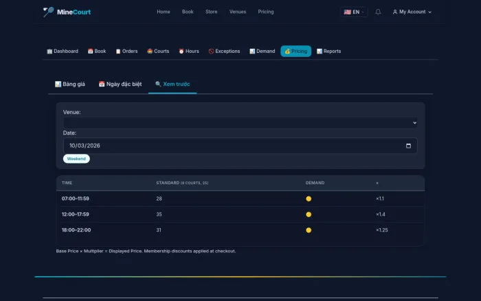Click multiplier ×1.4
481x301 pixels.
[381, 214]
